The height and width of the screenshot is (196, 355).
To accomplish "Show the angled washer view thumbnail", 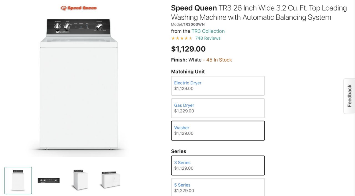I will 79,180.
